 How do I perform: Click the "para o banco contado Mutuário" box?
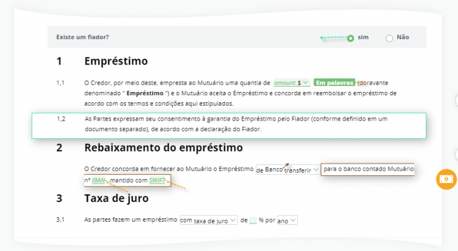click(368, 169)
